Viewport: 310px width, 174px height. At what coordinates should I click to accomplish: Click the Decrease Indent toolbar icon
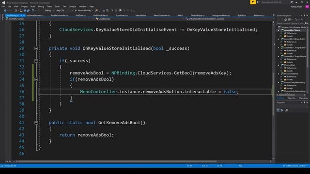tap(104, 11)
